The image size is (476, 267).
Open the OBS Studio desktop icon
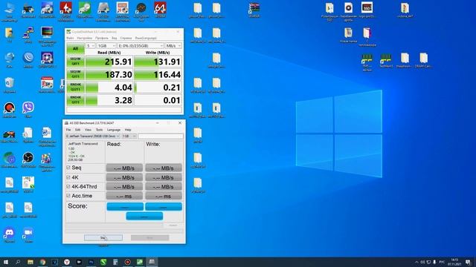pos(28,160)
